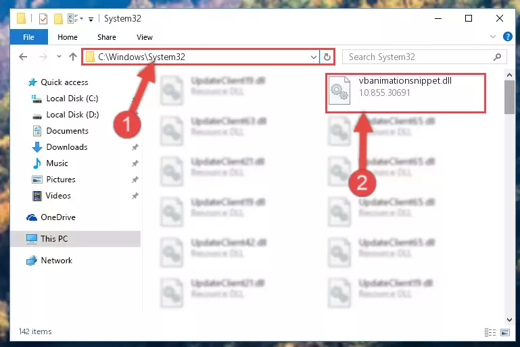Click the scrollbar down arrow
Screen dimensions: 520x347
[x=509, y=319]
